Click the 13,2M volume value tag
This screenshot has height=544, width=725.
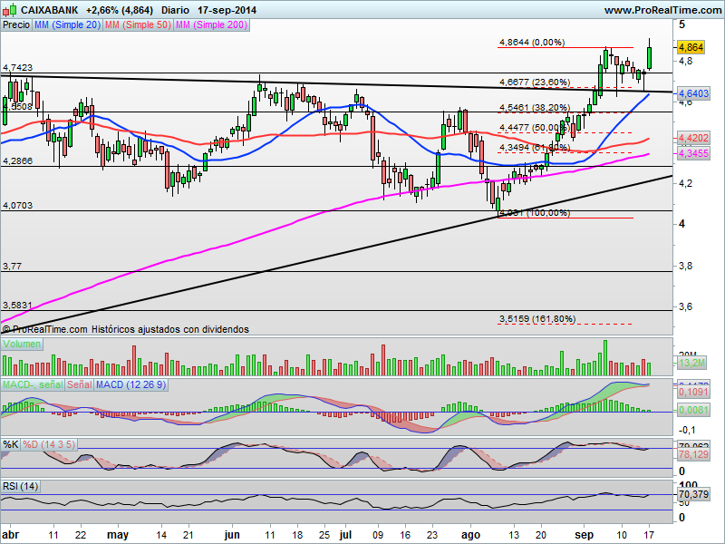[x=691, y=364]
